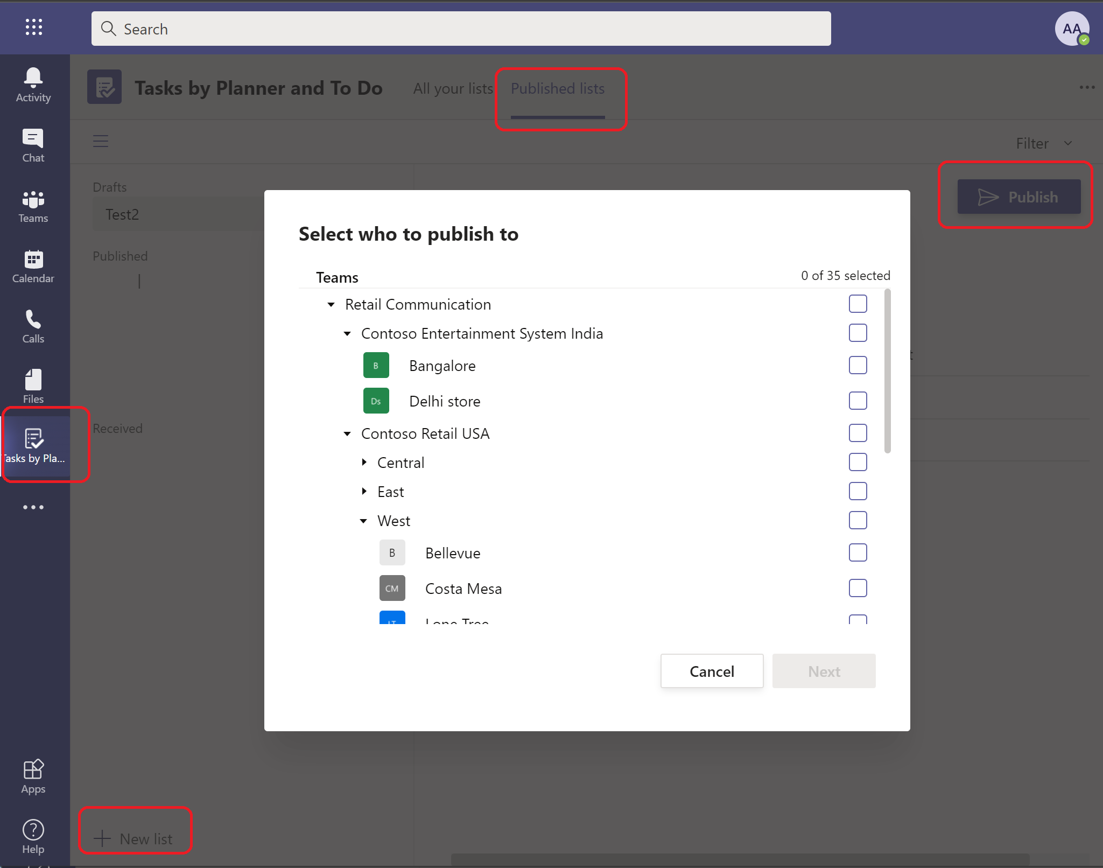Screen dimensions: 1103x868
Task: Toggle checkbox for Delhi store team
Action: coord(858,401)
